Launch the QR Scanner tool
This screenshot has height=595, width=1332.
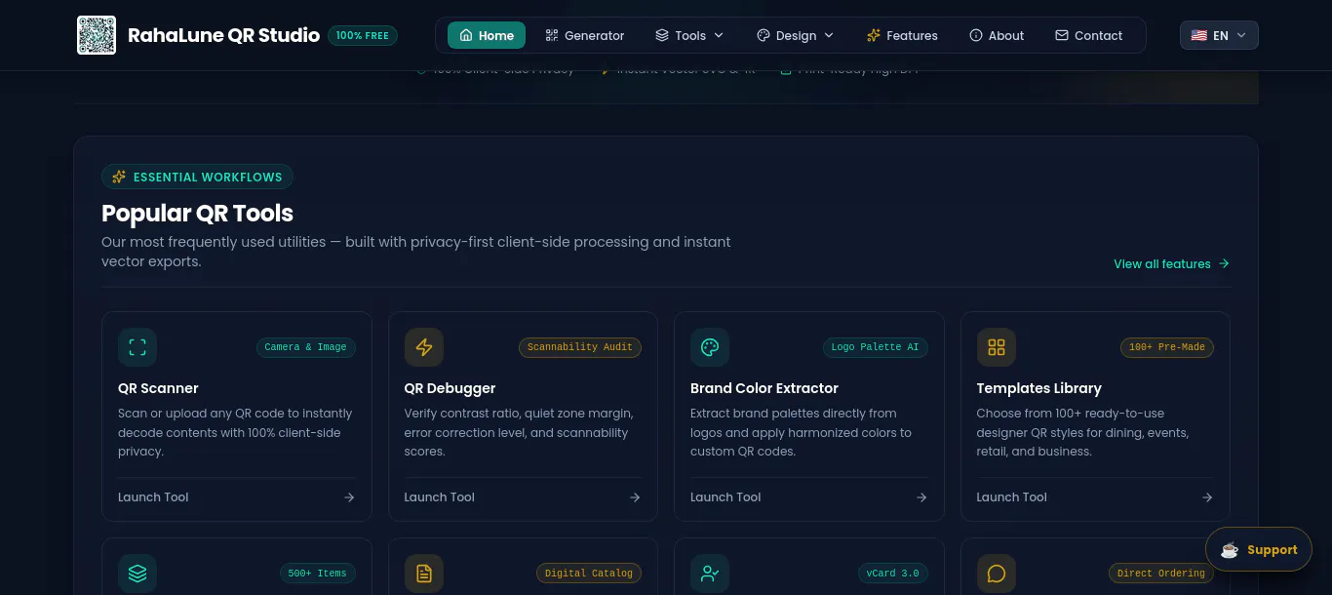click(237, 497)
